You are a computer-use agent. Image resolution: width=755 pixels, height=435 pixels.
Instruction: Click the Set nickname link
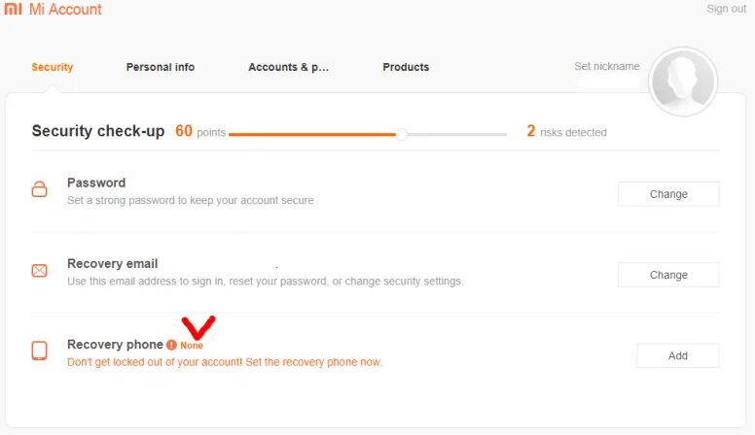(x=607, y=67)
